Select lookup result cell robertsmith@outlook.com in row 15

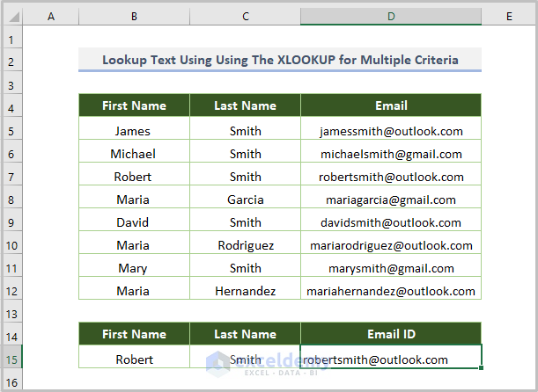click(x=391, y=359)
